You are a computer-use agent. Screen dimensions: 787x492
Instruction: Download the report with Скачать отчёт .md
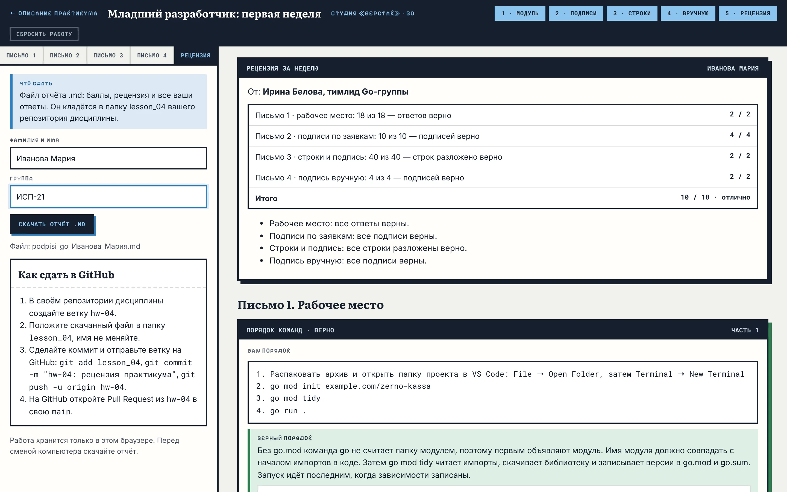pos(52,224)
